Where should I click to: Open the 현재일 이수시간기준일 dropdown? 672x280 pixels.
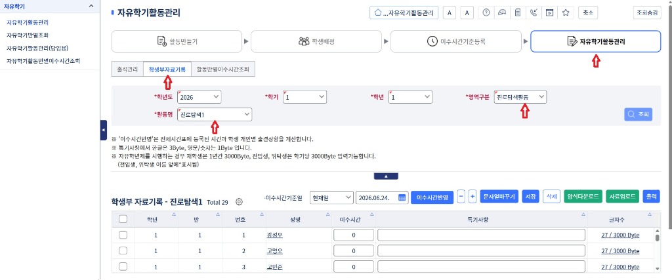coord(331,197)
